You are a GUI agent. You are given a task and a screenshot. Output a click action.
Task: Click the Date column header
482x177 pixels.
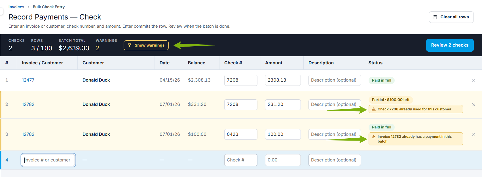[164, 63]
